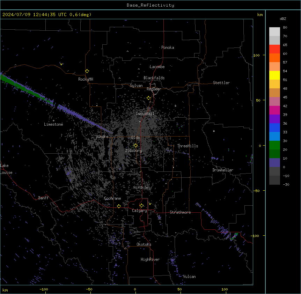The height and width of the screenshot is (294, 301).
Task: Click the light gray 70-80 dBZ legend swatch
Action: click(274, 32)
